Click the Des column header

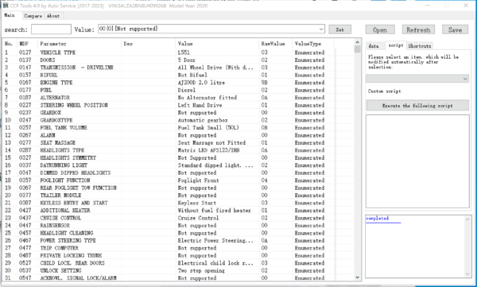pyautogui.click(x=148, y=44)
